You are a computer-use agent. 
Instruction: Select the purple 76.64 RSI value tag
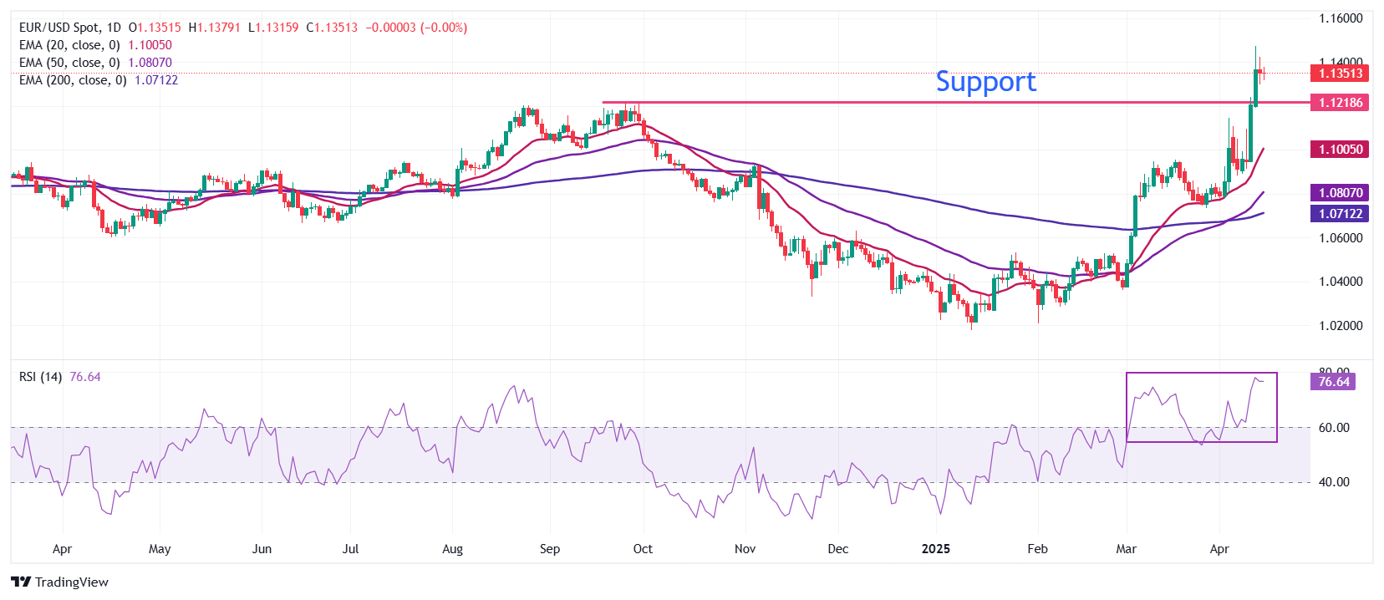(x=1334, y=382)
